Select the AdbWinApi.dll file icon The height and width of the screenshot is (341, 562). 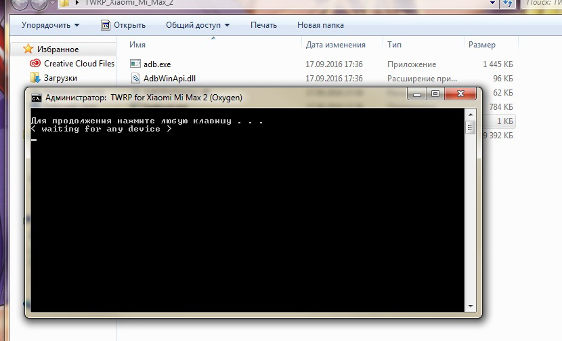tap(135, 78)
